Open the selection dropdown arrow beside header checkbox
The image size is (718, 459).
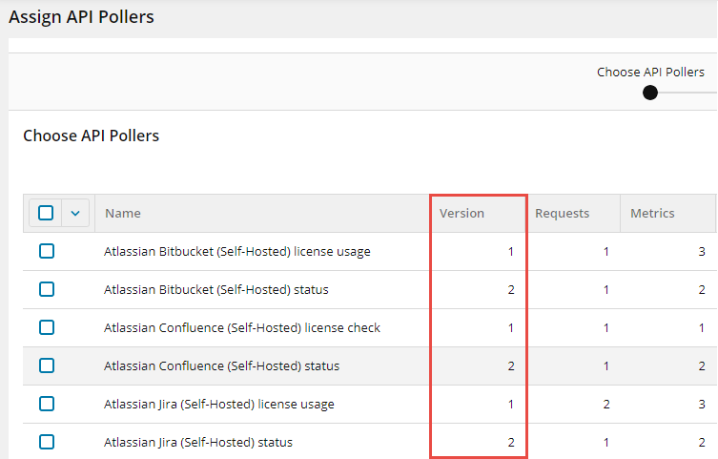pyautogui.click(x=76, y=213)
